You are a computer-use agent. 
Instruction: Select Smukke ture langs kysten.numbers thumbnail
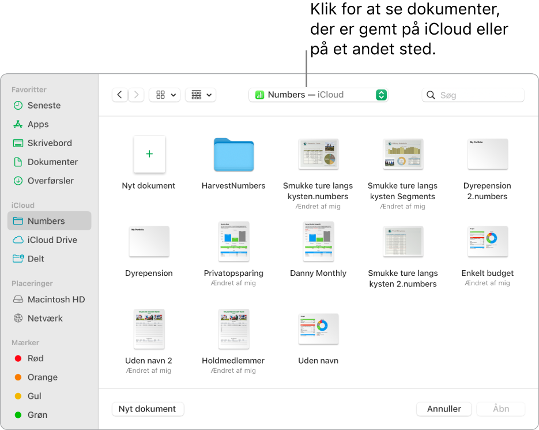tap(318, 154)
